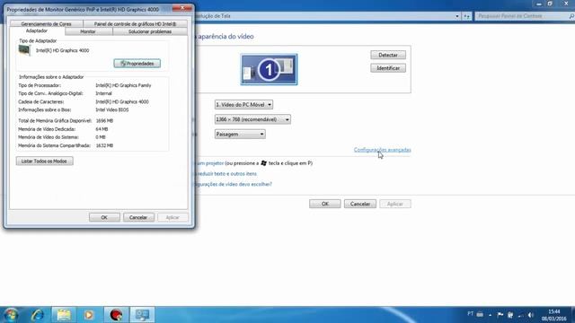This screenshot has height=323, width=575.
Task: Open the Configurações avançadas link
Action: tap(382, 150)
